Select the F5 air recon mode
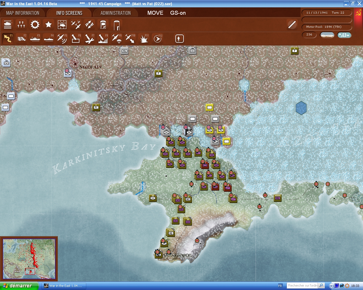Image resolution: width=363 pixels, height=290 pixels. point(62,39)
